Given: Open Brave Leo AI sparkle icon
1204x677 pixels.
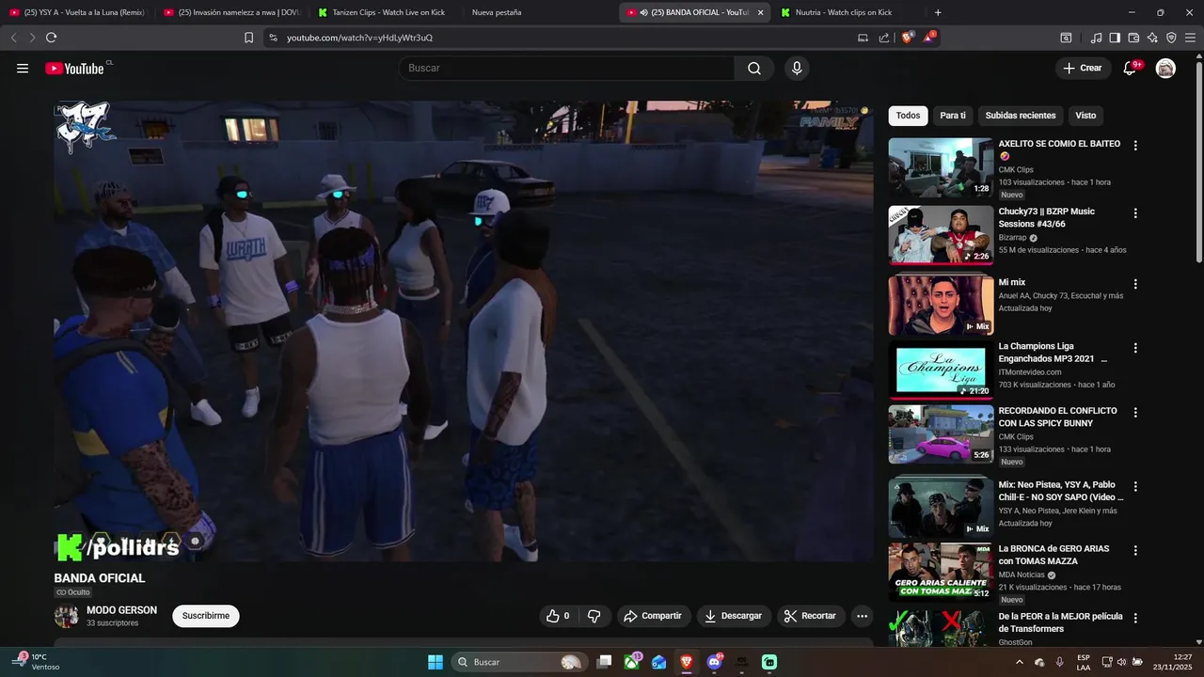Looking at the screenshot, I should coord(1152,38).
